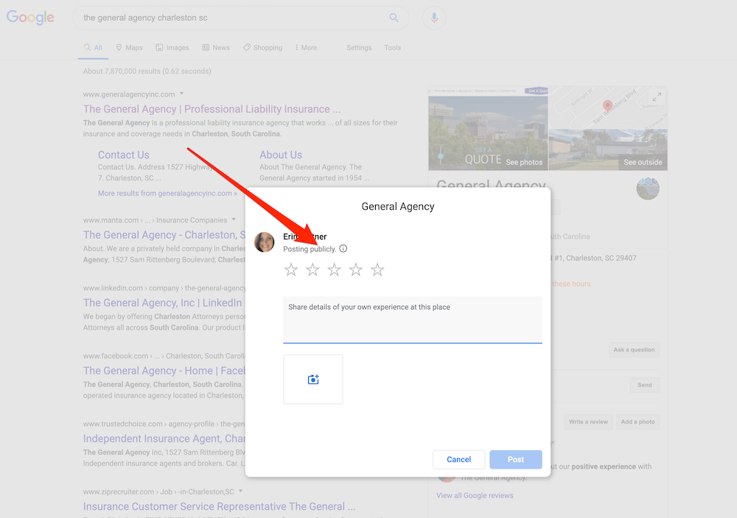Viewport: 737px width, 518px height.
Task: Click the search magnifier icon in search bar
Action: [394, 18]
